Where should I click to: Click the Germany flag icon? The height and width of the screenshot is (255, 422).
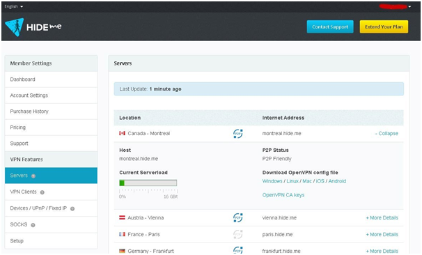coord(122,251)
